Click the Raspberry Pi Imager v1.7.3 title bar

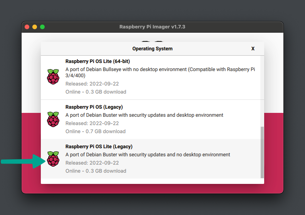pos(152,27)
